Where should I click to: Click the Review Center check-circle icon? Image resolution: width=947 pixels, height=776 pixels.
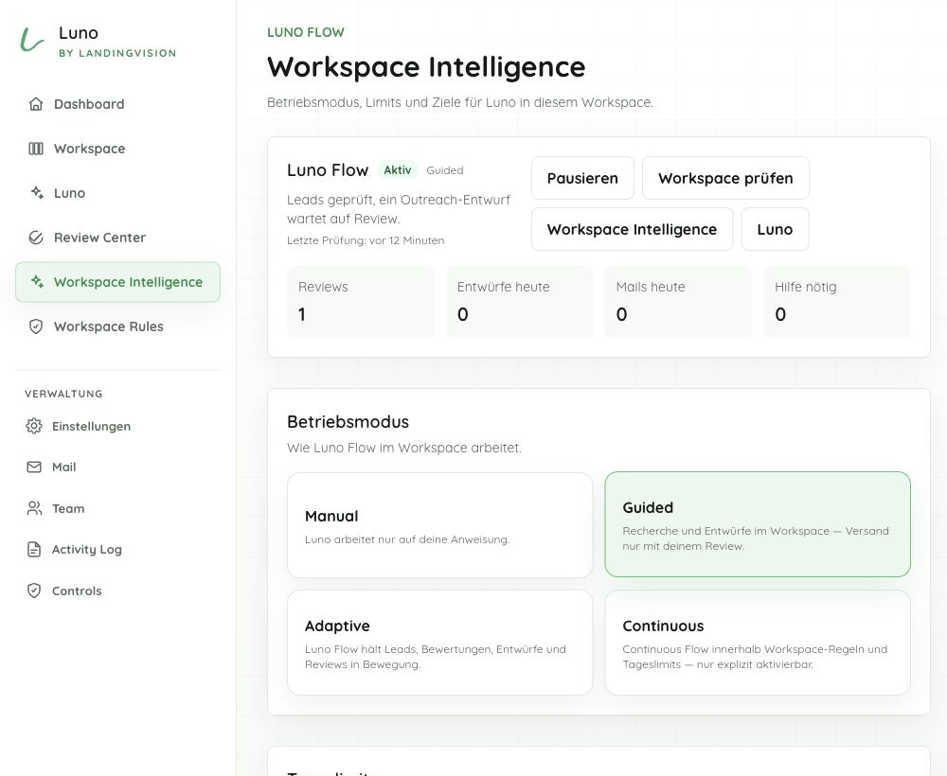(36, 238)
